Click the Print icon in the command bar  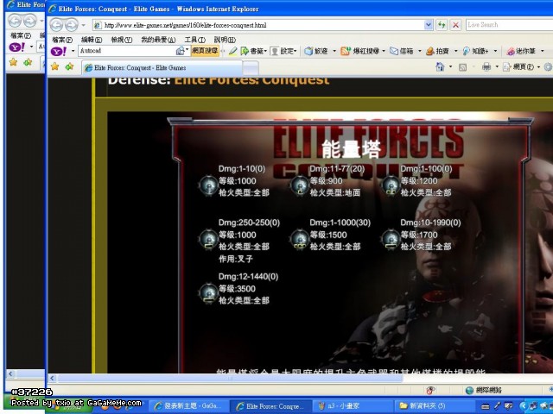coord(486,66)
